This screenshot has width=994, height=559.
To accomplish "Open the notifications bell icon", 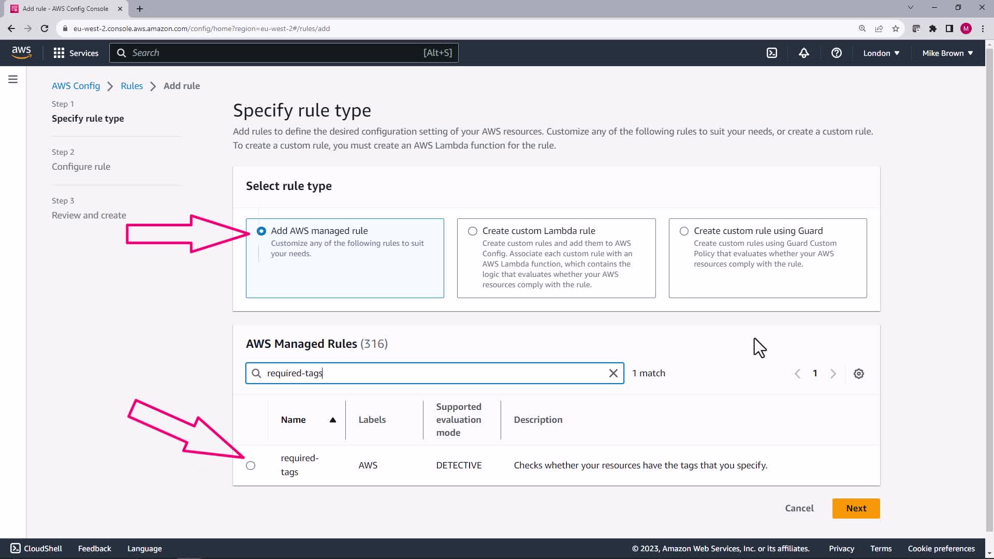I will (x=803, y=53).
